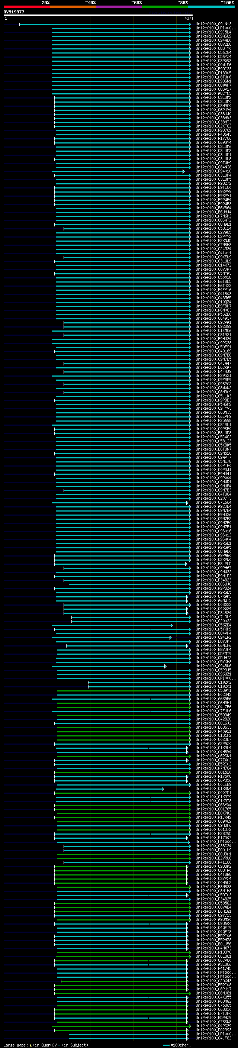
Task: Select hit UniRef100_Q5EMT9
Action: coord(213,654)
